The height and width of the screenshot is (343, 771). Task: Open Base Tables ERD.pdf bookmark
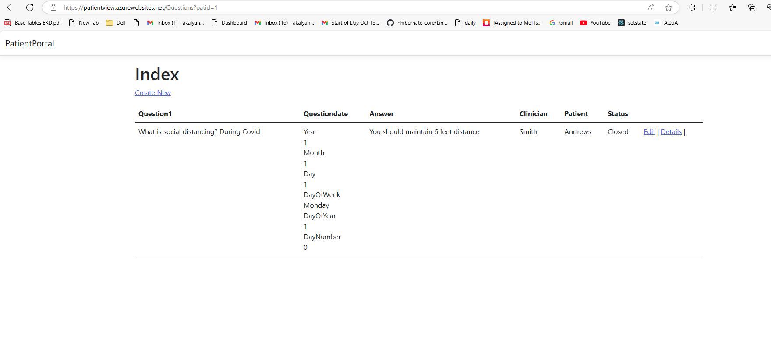[33, 23]
